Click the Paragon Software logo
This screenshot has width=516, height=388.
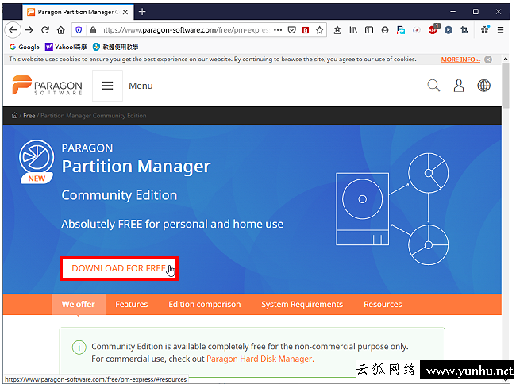pos(47,86)
